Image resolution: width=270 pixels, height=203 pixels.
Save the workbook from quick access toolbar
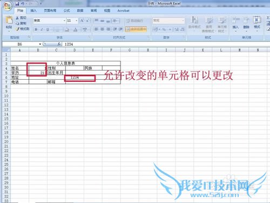(17, 4)
